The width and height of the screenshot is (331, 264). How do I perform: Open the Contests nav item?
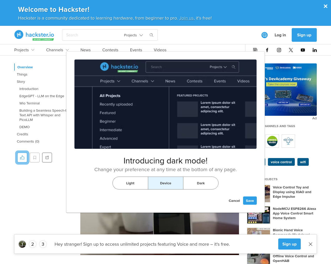pyautogui.click(x=110, y=50)
